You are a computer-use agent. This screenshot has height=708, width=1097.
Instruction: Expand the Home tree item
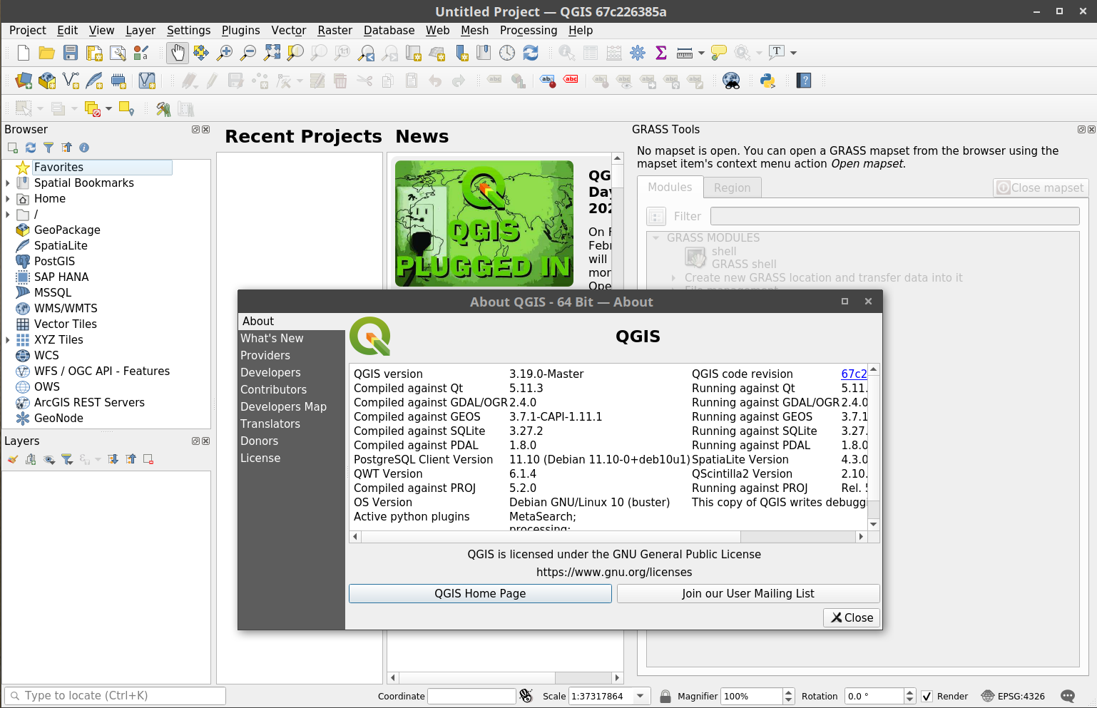click(8, 198)
